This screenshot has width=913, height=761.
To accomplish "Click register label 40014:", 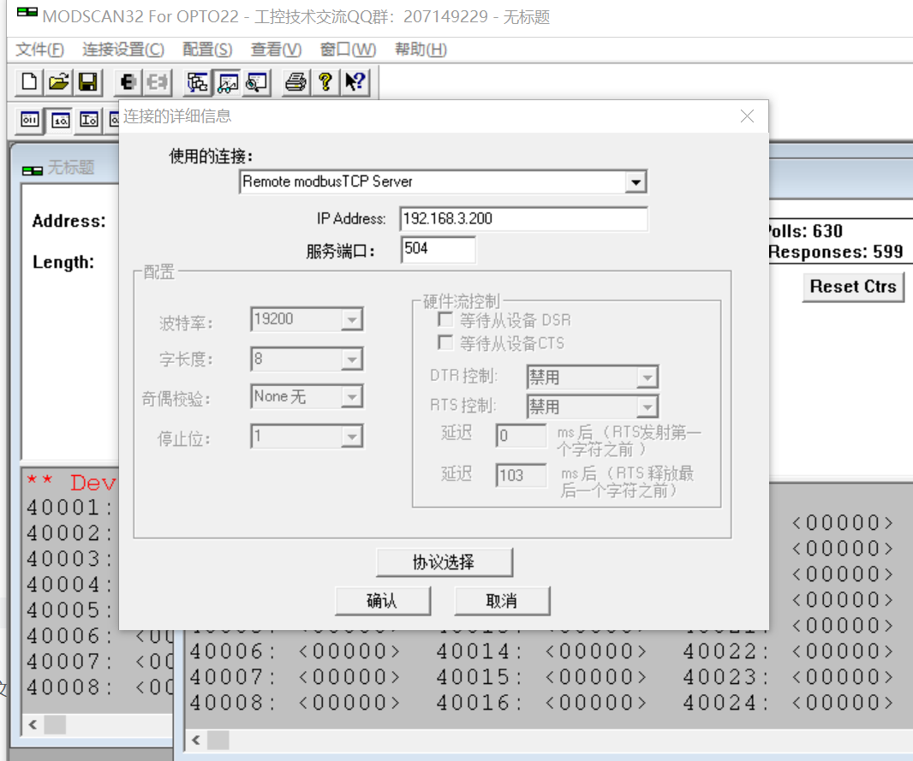I will pyautogui.click(x=480, y=651).
